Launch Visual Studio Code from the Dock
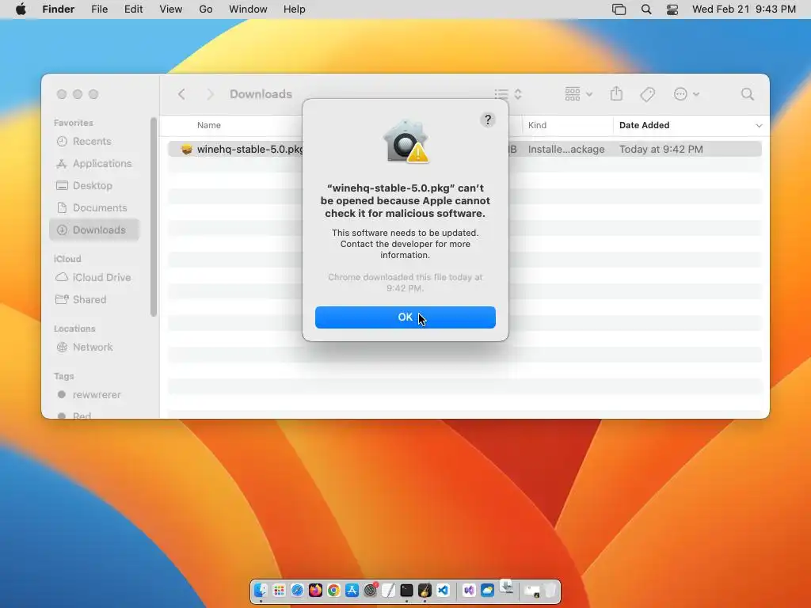 (x=444, y=590)
